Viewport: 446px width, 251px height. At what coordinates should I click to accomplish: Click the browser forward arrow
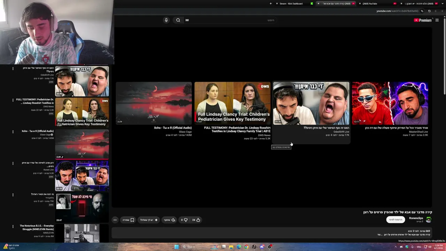click(436, 11)
